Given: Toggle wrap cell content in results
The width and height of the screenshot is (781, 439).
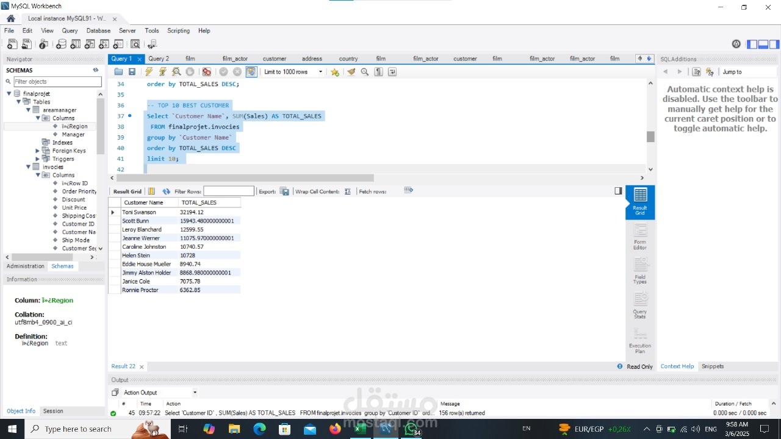Looking at the screenshot, I should coord(348,191).
